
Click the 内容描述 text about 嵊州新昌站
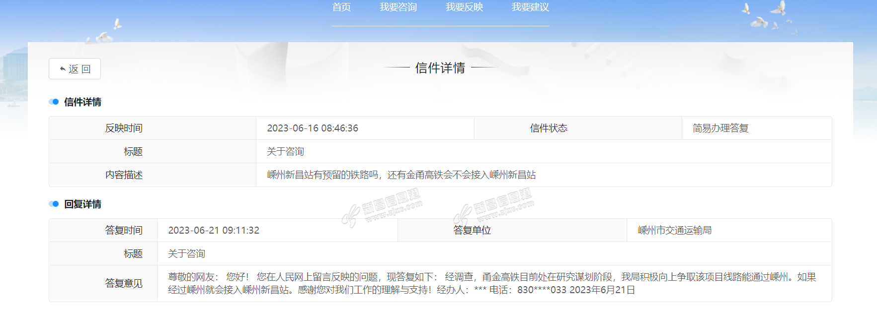pyautogui.click(x=401, y=175)
